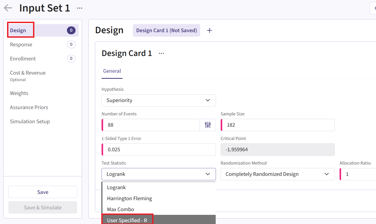The width and height of the screenshot is (376, 224).
Task: Go to the Response section
Action: pyautogui.click(x=21, y=44)
